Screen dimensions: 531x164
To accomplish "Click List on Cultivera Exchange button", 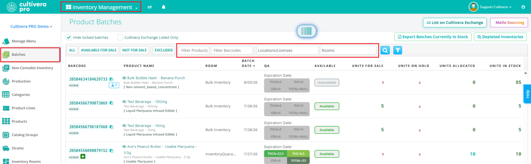I will pyautogui.click(x=455, y=23).
